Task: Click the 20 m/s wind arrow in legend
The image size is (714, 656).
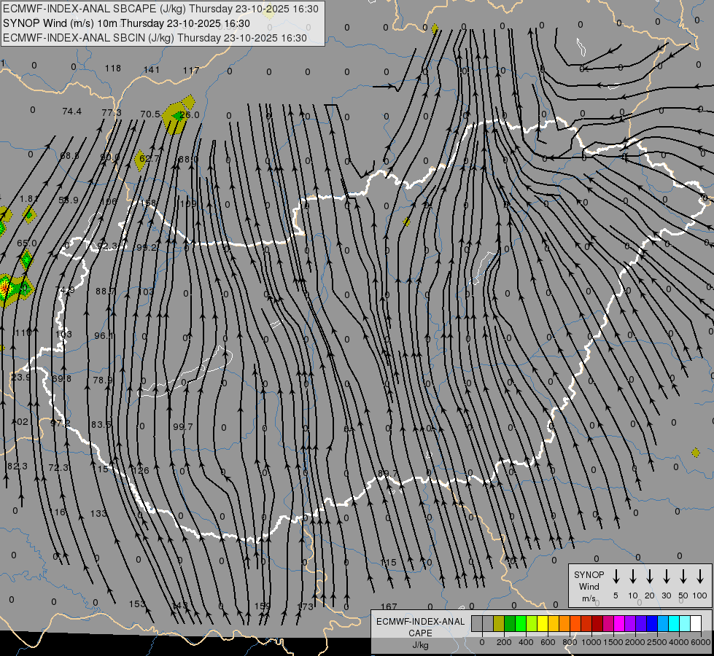Action: (x=650, y=577)
